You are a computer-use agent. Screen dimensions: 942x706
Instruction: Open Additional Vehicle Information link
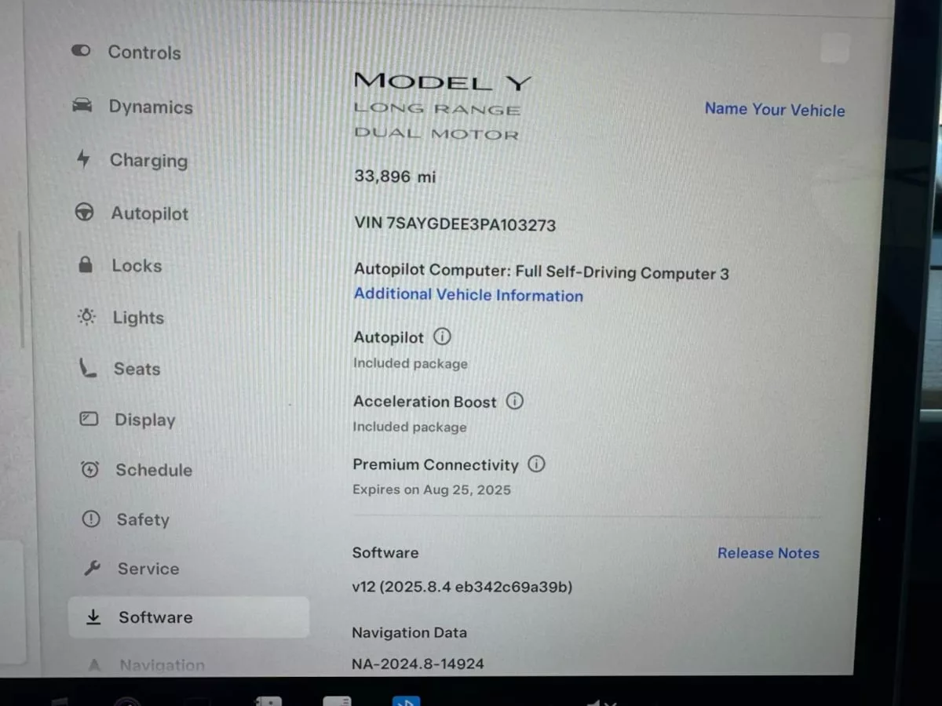[x=469, y=295]
